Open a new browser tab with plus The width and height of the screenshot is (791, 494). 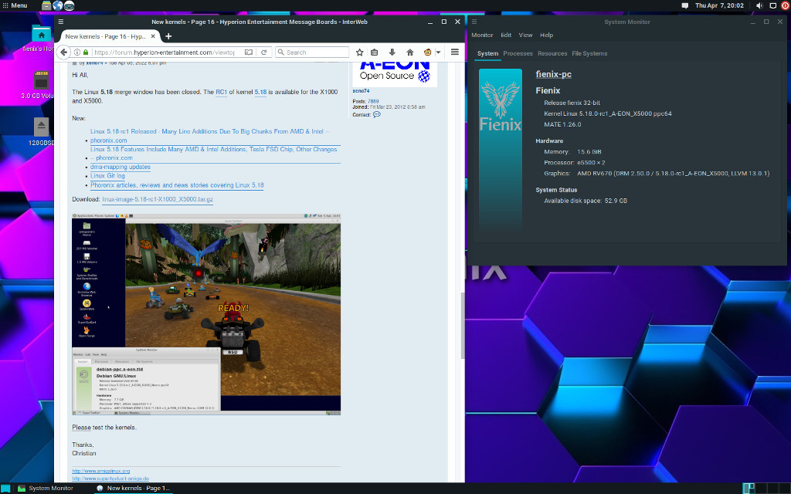[x=168, y=36]
